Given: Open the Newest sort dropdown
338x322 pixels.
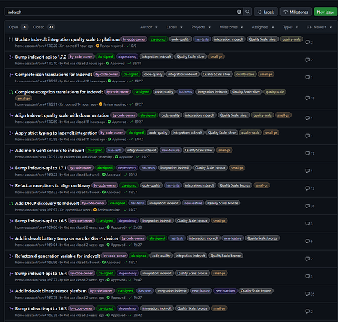Looking at the screenshot, I should click(x=319, y=27).
